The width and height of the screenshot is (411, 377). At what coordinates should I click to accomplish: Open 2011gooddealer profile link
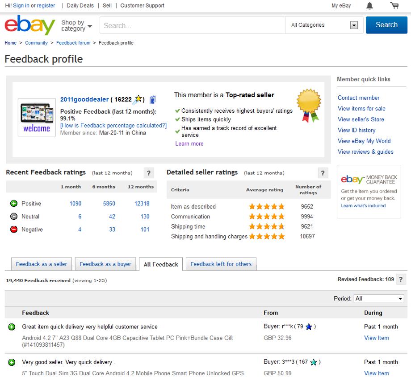coord(84,99)
